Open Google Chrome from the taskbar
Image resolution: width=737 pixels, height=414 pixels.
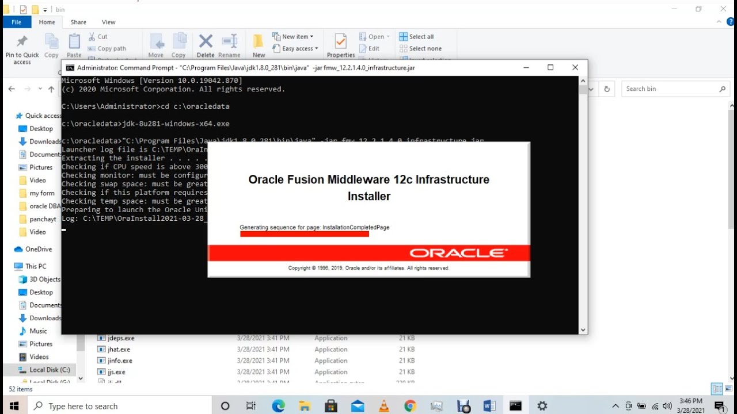pos(410,406)
